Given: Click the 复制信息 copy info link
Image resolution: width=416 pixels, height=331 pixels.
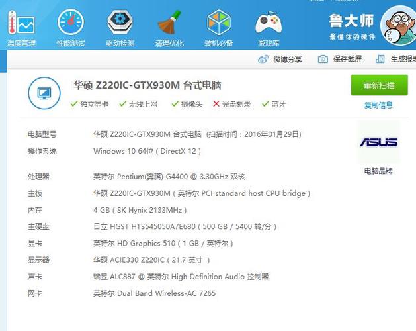Looking at the screenshot, I should 378,105.
